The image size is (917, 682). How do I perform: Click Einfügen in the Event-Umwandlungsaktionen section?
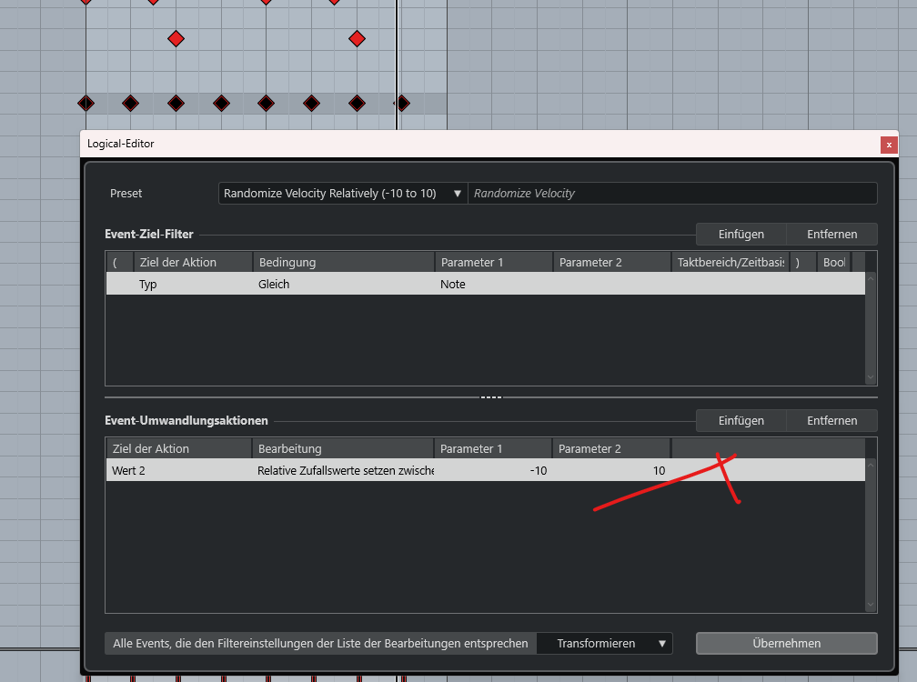741,421
